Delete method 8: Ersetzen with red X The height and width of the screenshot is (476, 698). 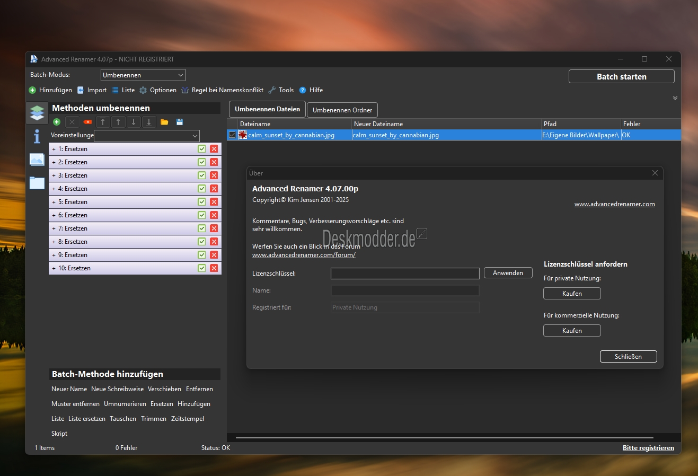click(214, 242)
